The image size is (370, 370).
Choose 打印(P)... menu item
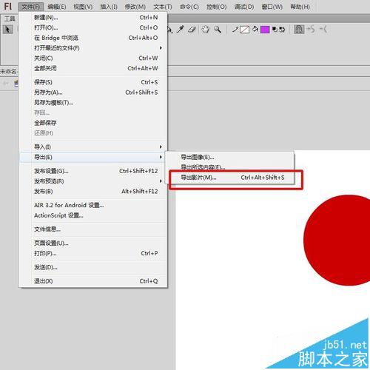coord(93,253)
